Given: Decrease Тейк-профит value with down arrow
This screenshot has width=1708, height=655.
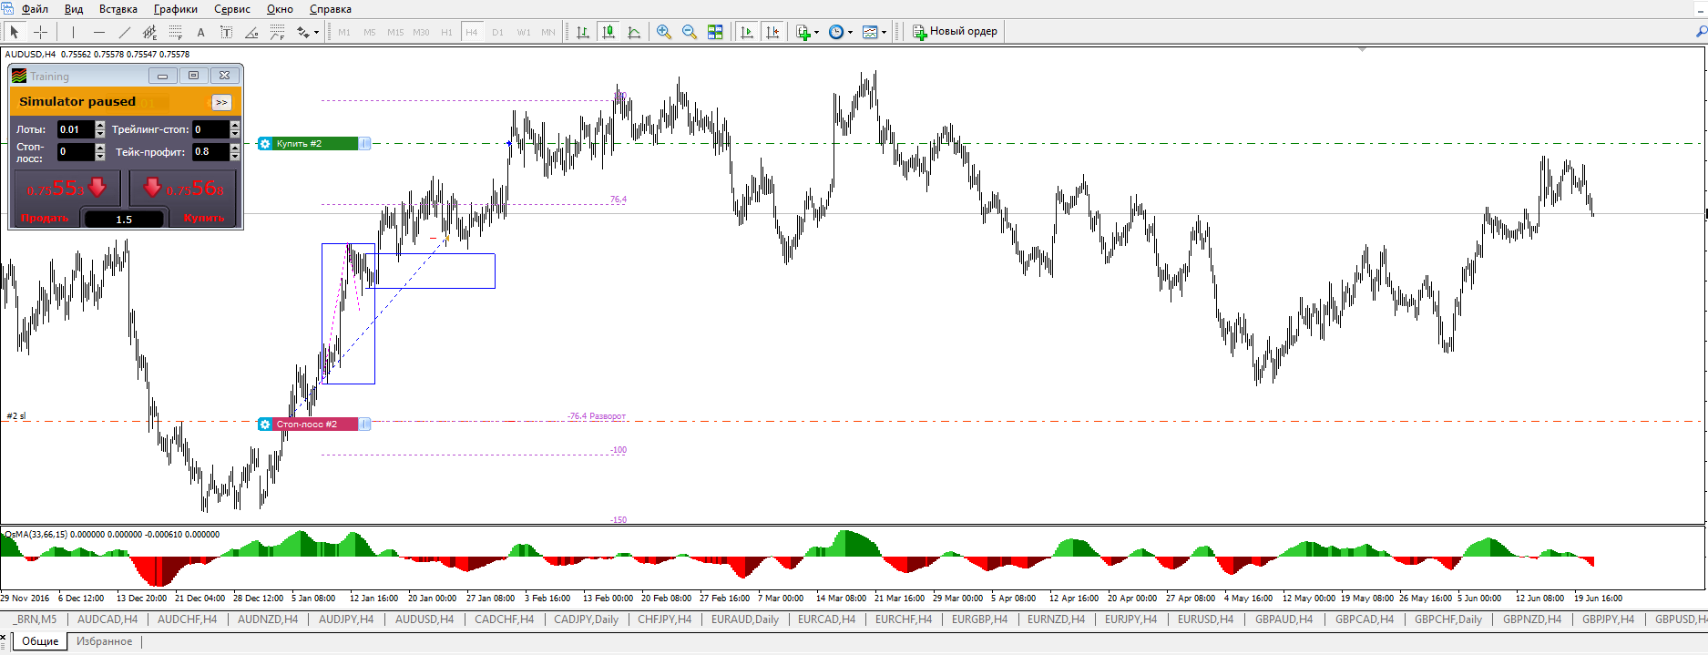Looking at the screenshot, I should pos(235,157).
